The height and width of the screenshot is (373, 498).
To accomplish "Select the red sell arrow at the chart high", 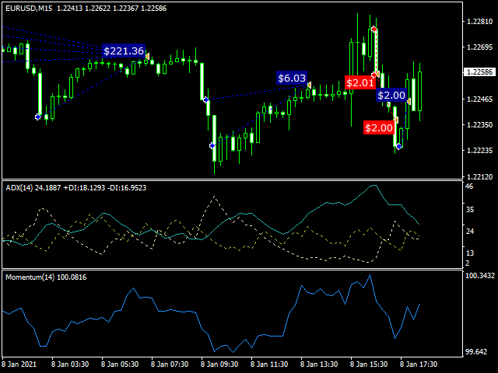I will 374,30.
